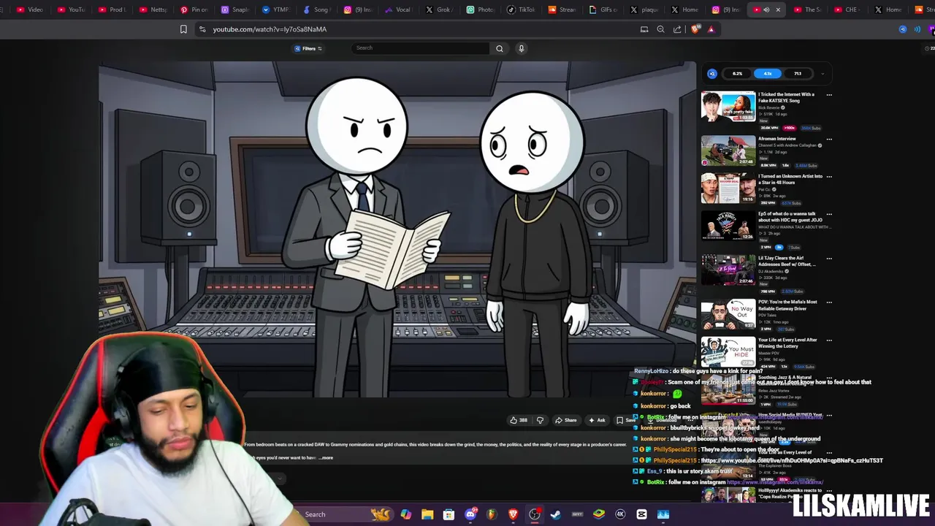
Task: Open the screen cast icon in the address bar
Action: point(644,29)
